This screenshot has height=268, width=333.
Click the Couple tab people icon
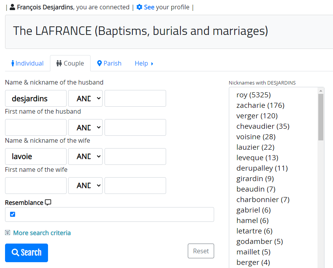pyautogui.click(x=59, y=63)
